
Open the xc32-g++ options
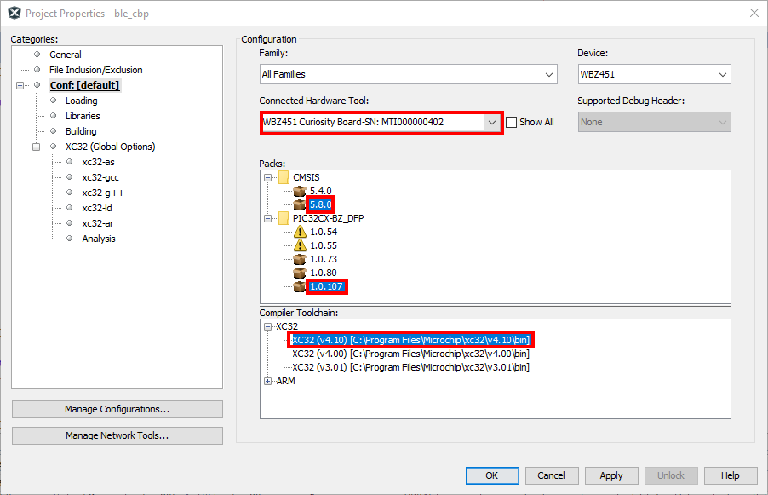(x=103, y=193)
